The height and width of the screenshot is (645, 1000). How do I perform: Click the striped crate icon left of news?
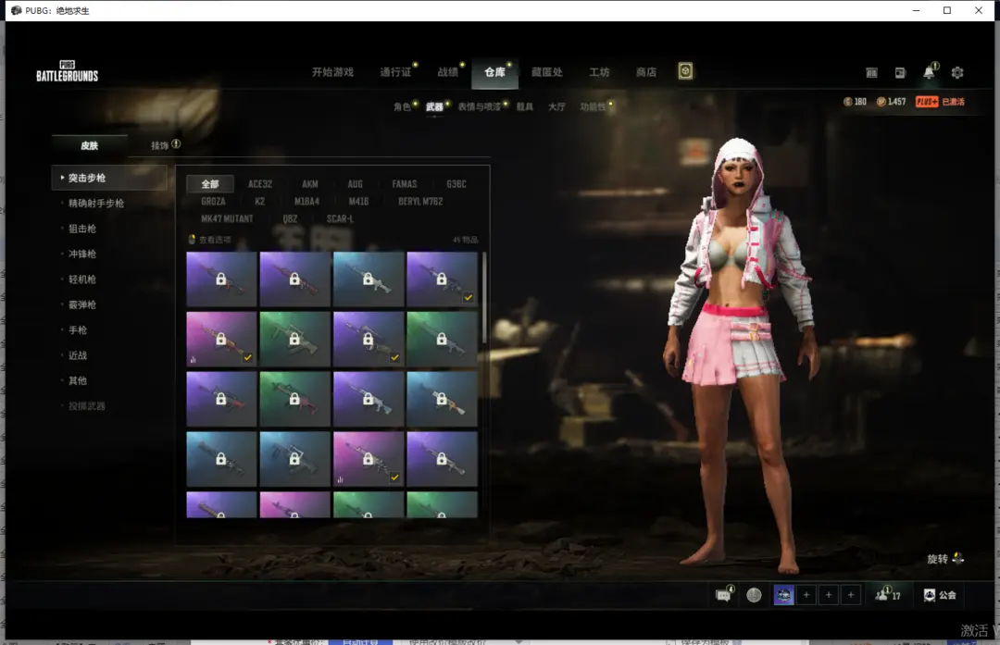coord(872,73)
